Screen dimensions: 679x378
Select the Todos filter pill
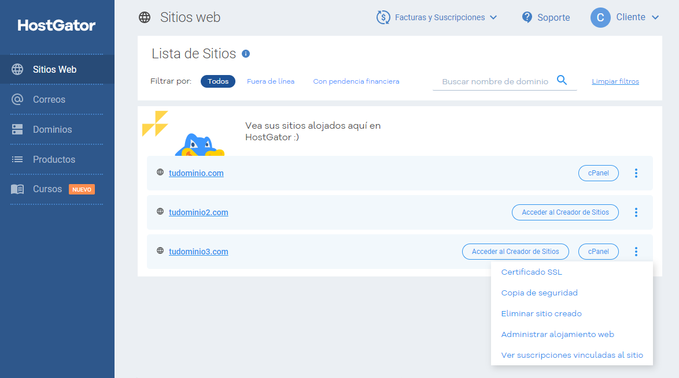pos(218,81)
